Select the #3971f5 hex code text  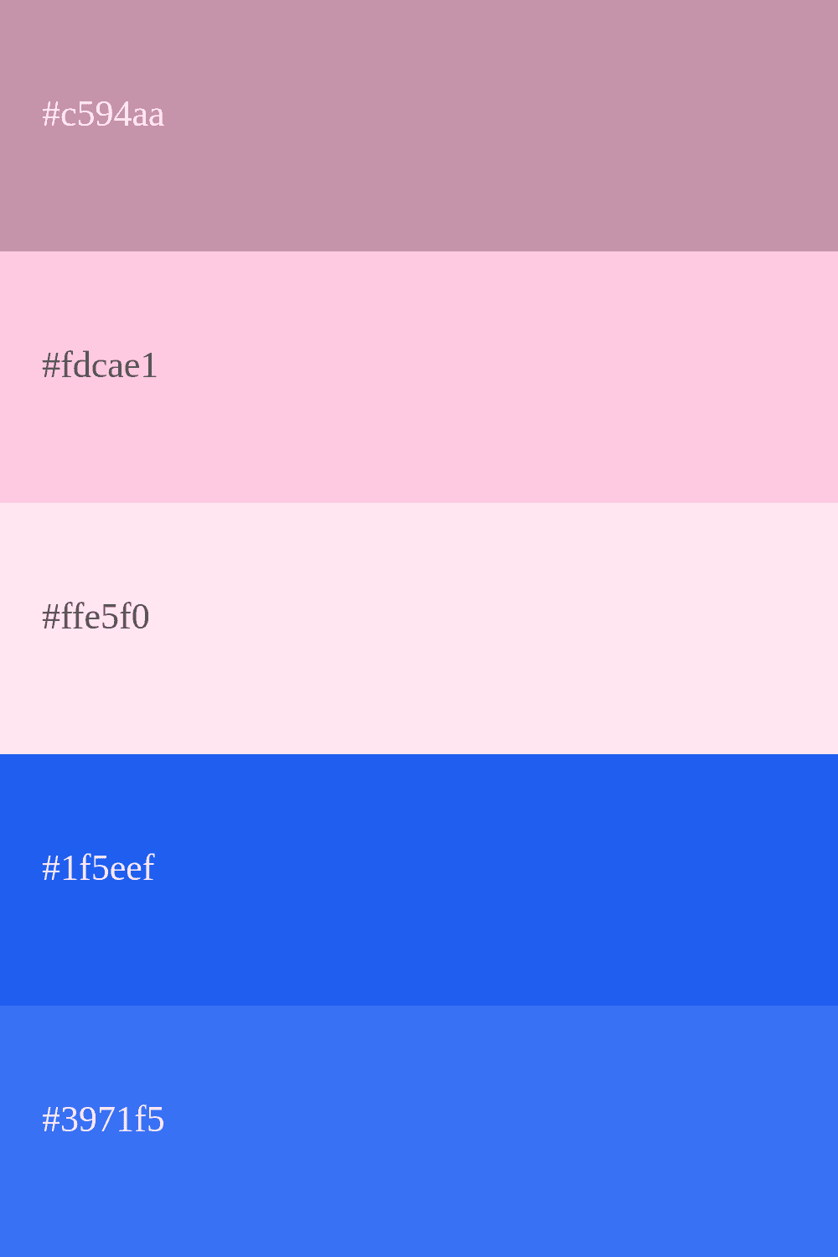pos(103,1120)
